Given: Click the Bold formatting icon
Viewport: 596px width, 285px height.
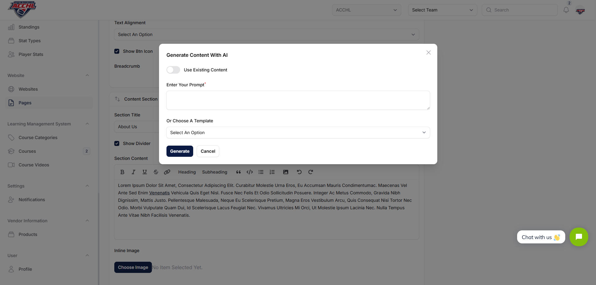Looking at the screenshot, I should point(122,172).
